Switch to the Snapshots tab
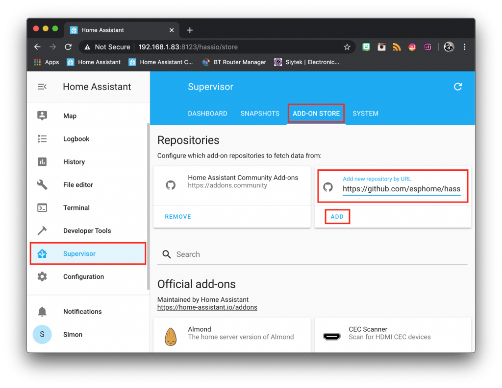Screen dimensions: 502x388 pos(260,114)
